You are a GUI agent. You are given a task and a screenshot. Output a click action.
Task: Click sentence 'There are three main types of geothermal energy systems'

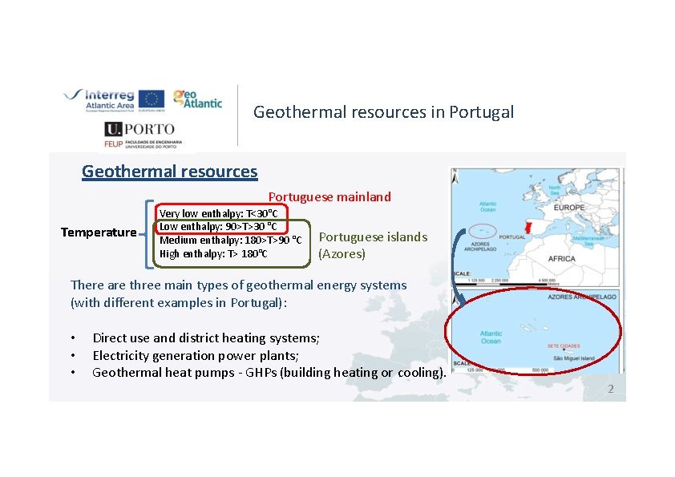pyautogui.click(x=238, y=285)
